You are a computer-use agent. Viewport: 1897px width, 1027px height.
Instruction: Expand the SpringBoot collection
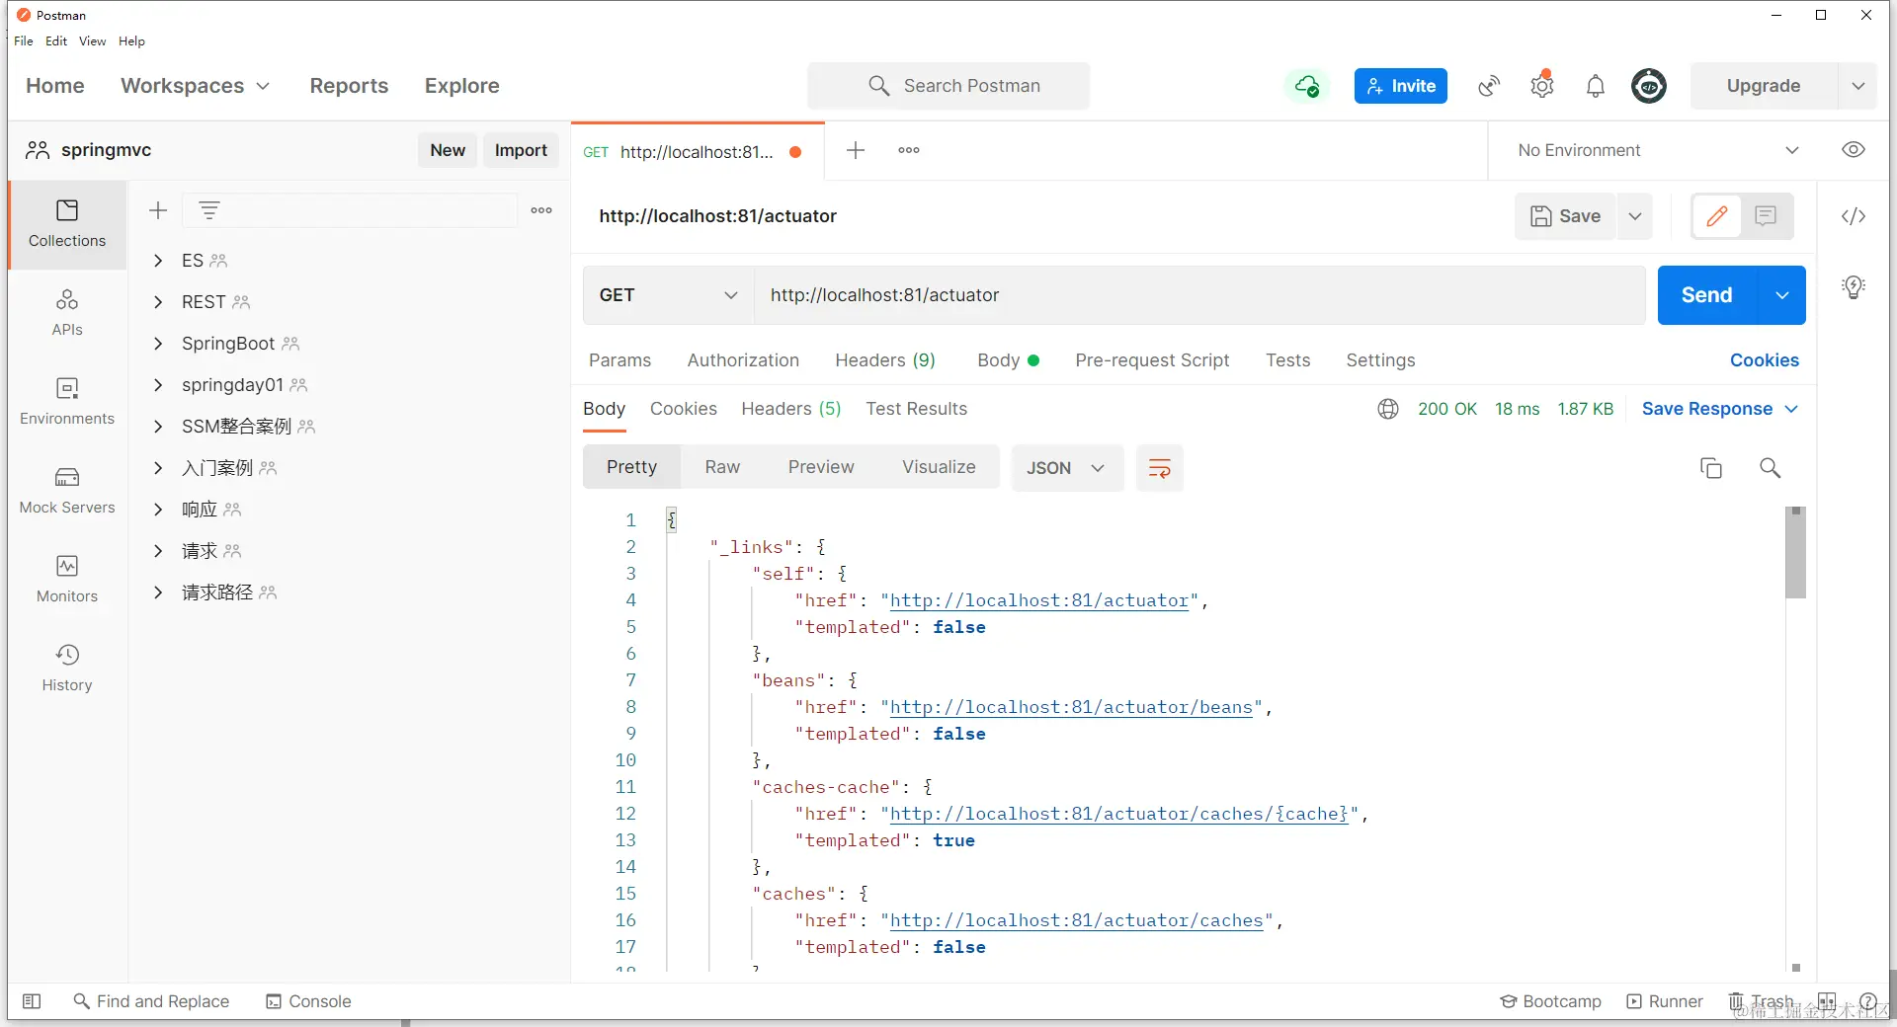pos(158,344)
